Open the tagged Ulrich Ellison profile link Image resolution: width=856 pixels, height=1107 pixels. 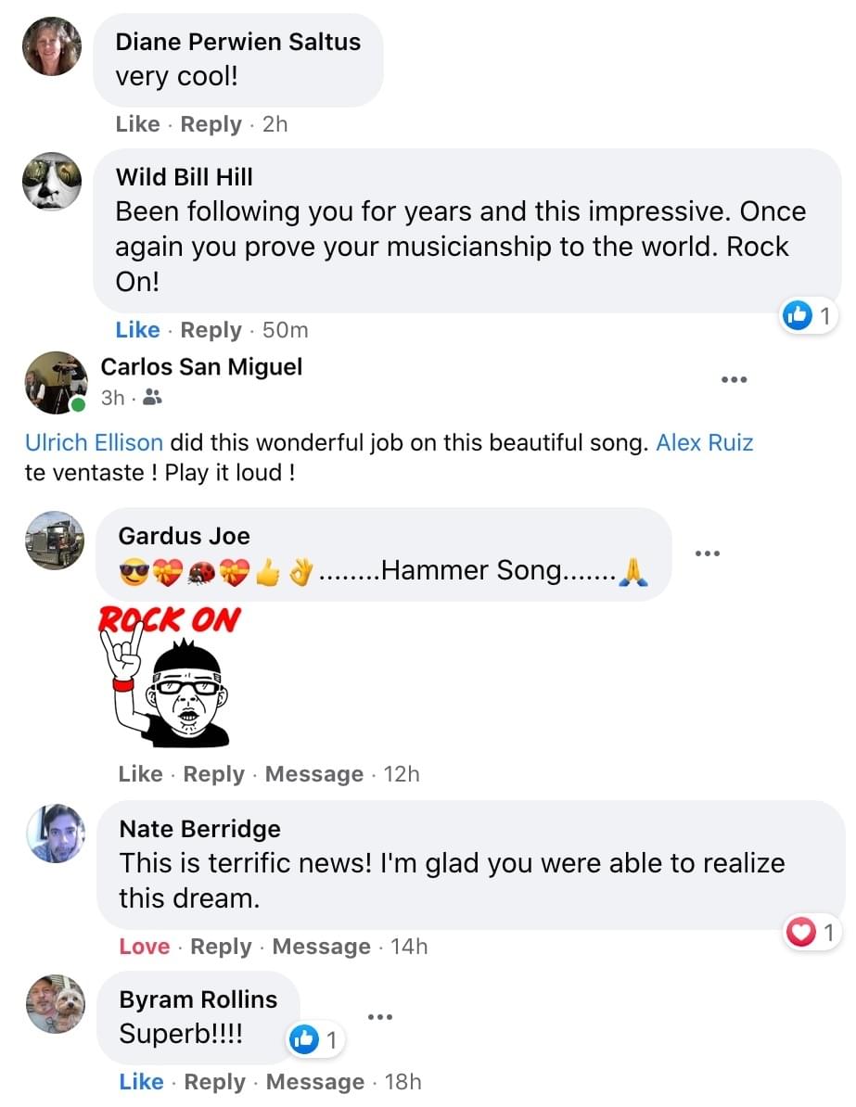(94, 442)
